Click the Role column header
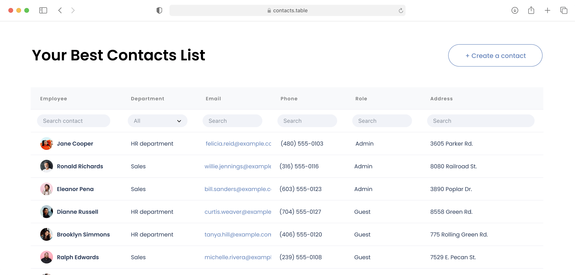Image resolution: width=575 pixels, height=275 pixels. (361, 98)
